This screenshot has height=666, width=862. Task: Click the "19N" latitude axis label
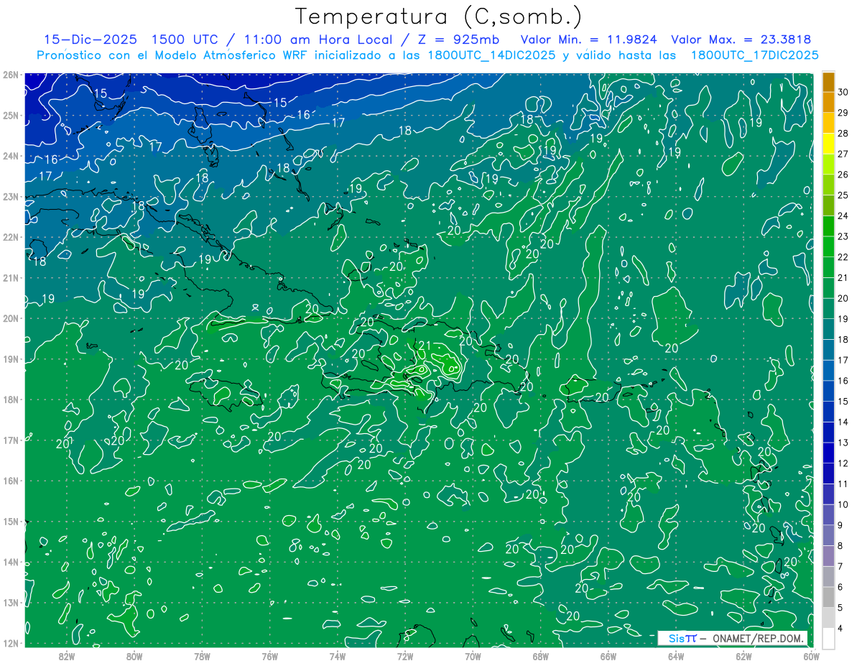tap(11, 359)
